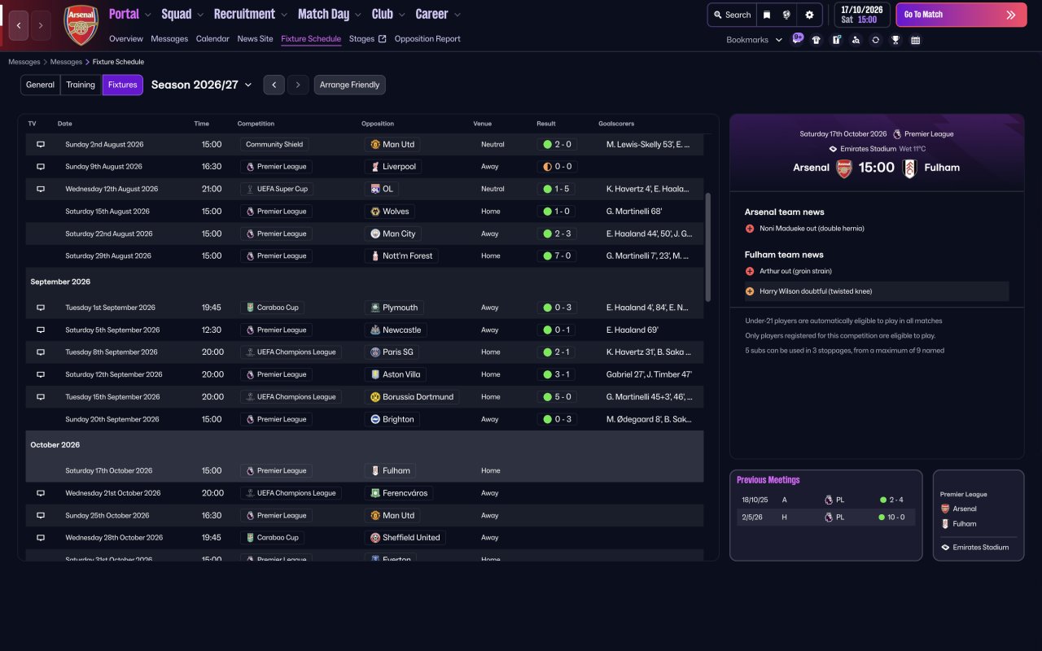
Task: Expand the Portal menu chevron
Action: [x=148, y=15]
